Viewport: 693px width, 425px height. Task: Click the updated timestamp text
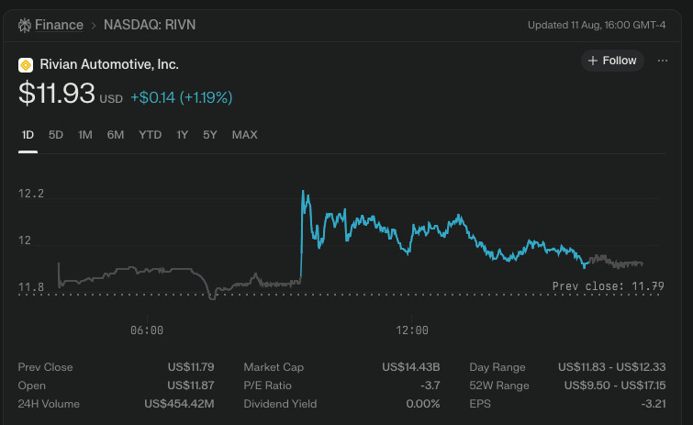pos(597,25)
